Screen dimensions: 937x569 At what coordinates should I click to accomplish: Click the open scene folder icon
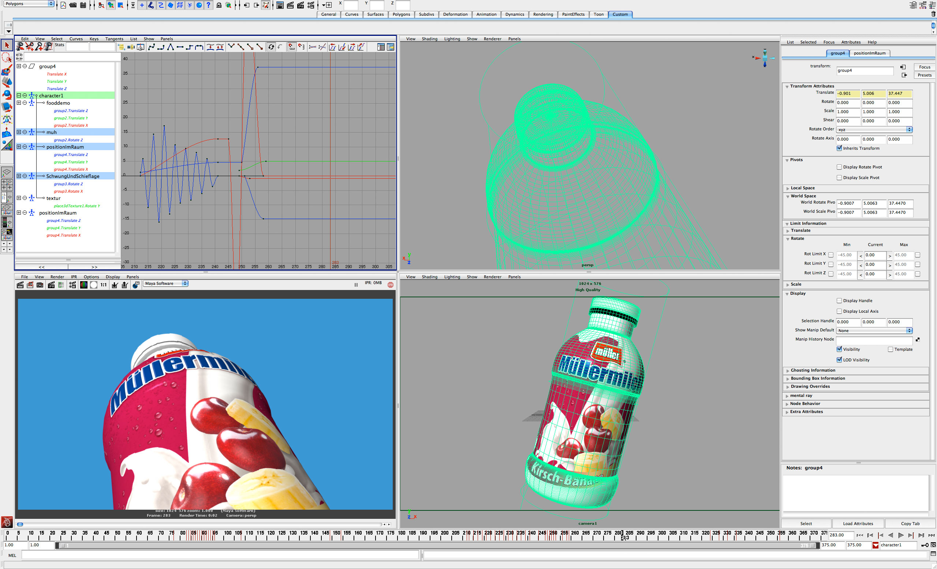click(73, 5)
